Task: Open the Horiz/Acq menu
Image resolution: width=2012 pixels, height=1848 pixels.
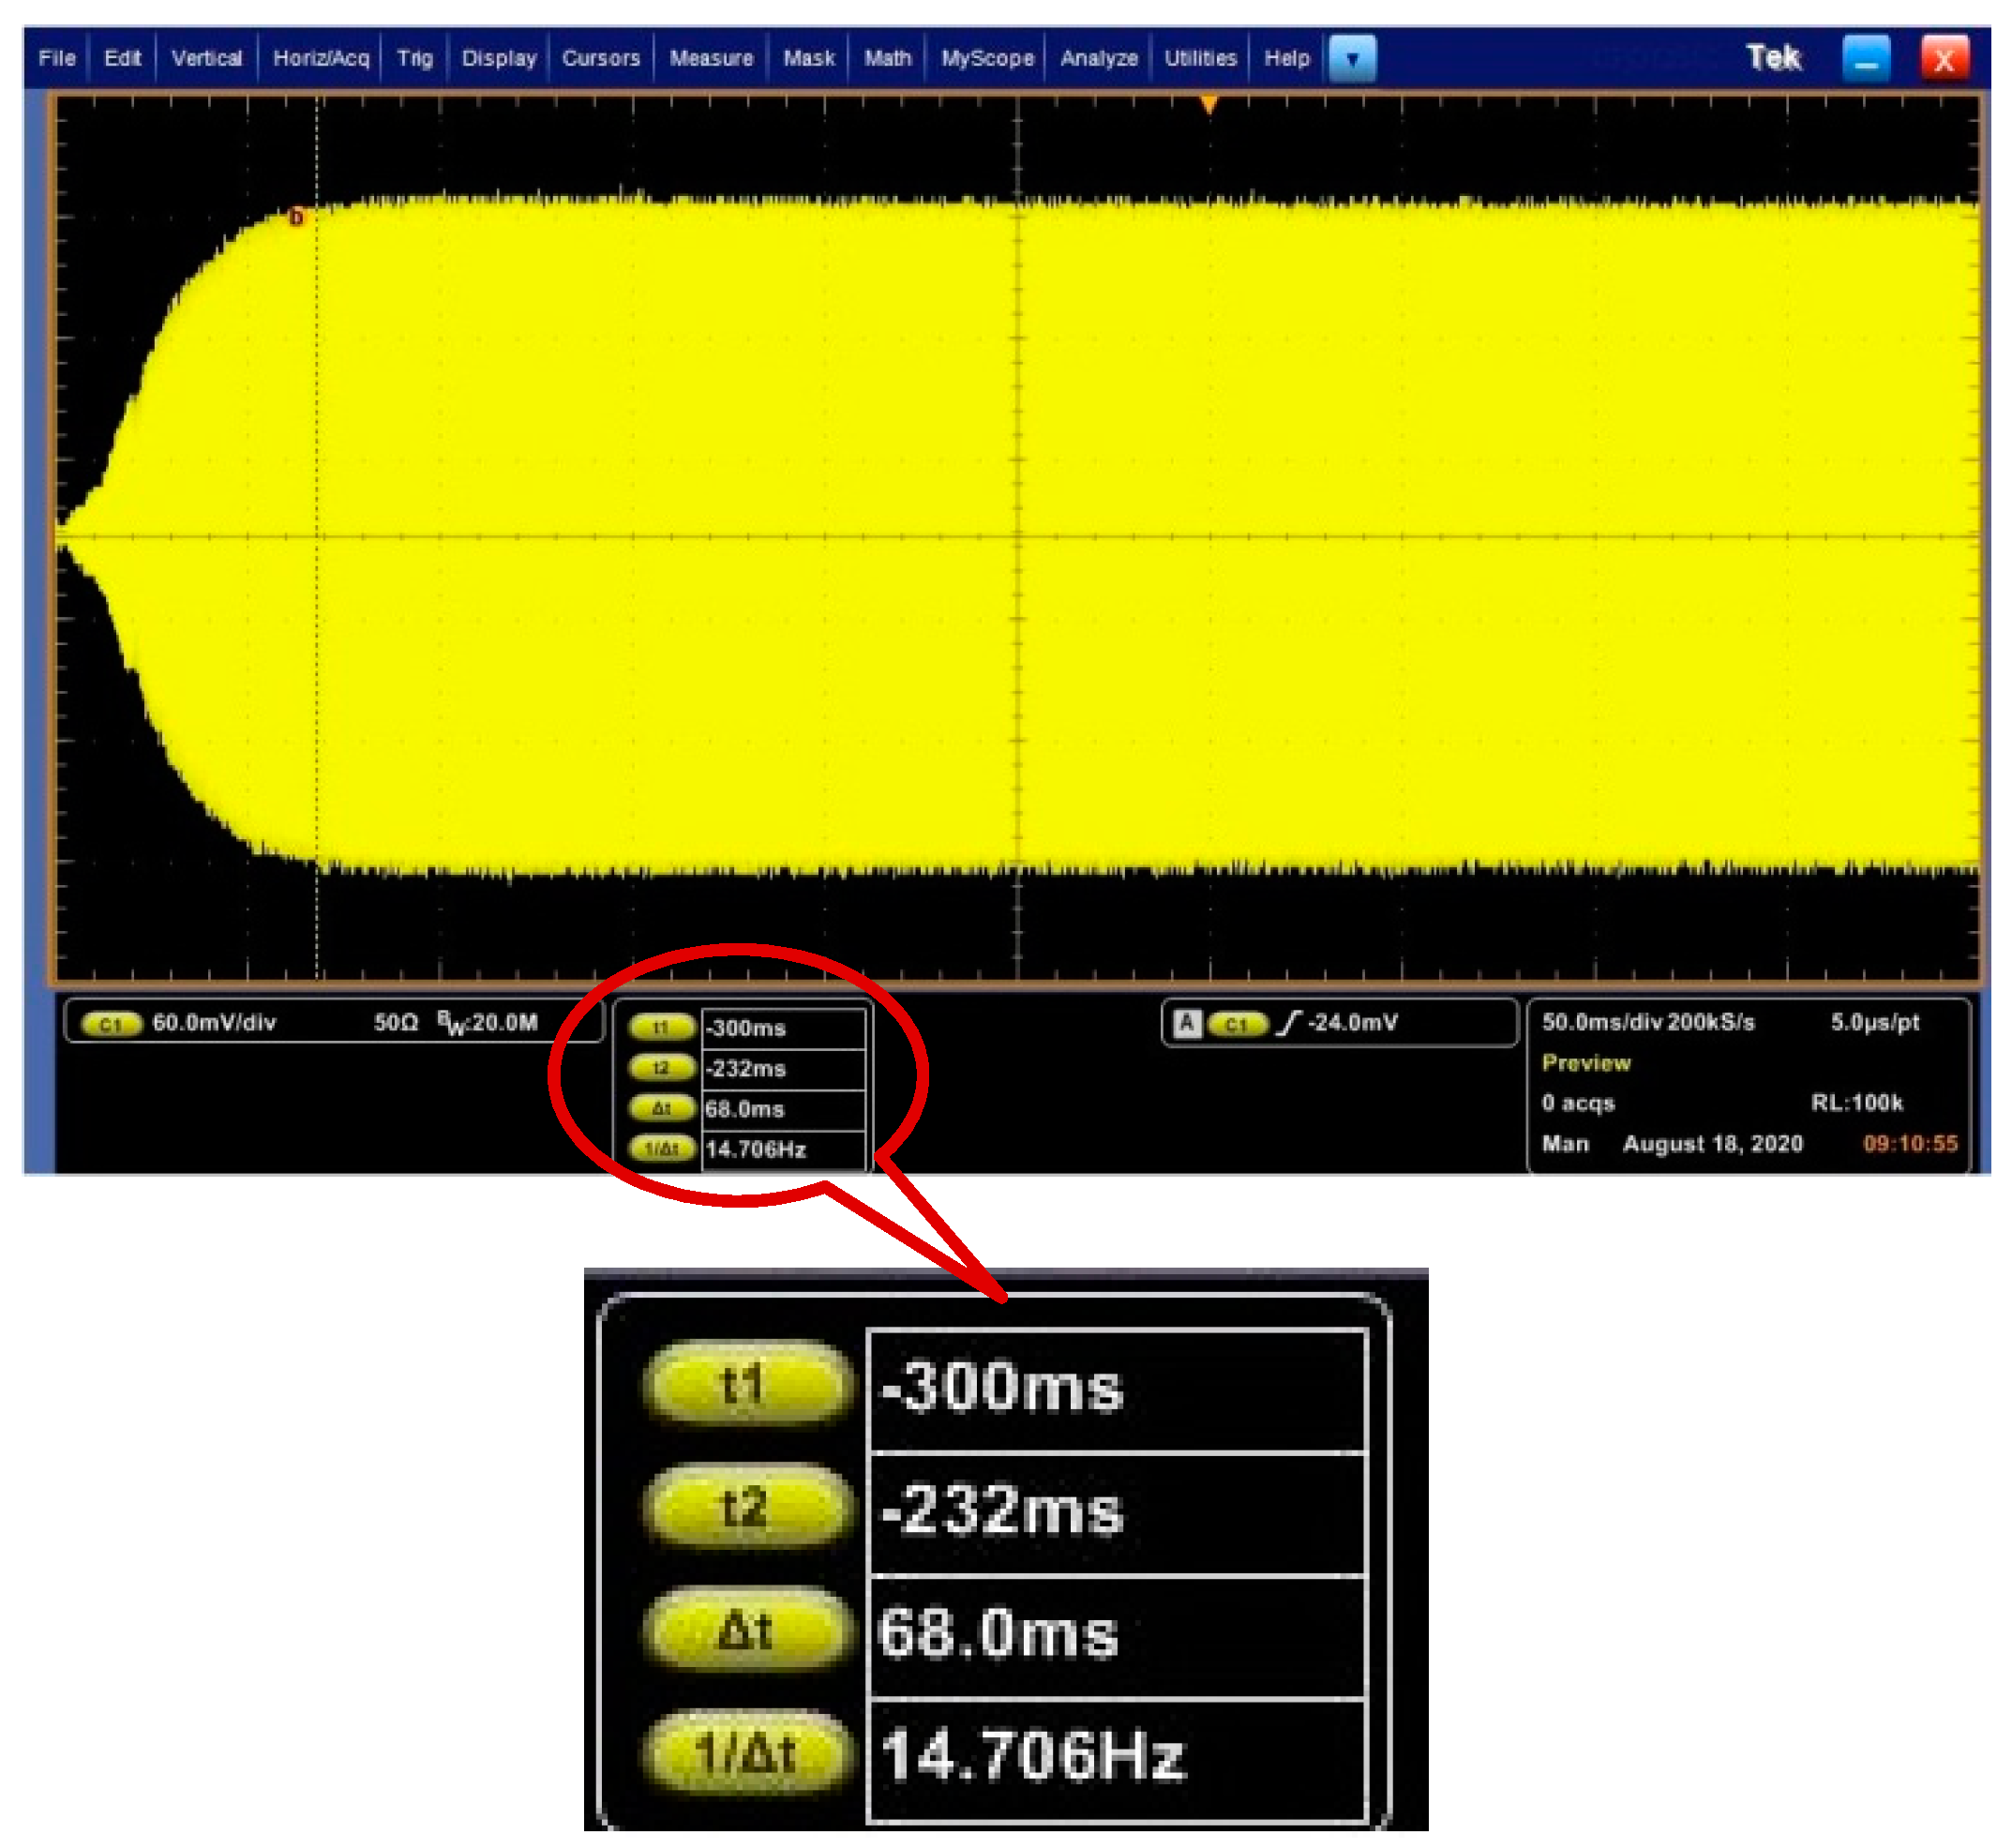Action: pyautogui.click(x=321, y=58)
